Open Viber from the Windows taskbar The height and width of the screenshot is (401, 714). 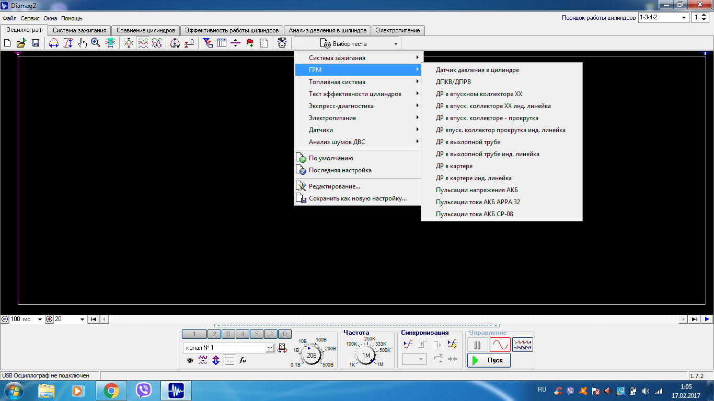pyautogui.click(x=143, y=391)
